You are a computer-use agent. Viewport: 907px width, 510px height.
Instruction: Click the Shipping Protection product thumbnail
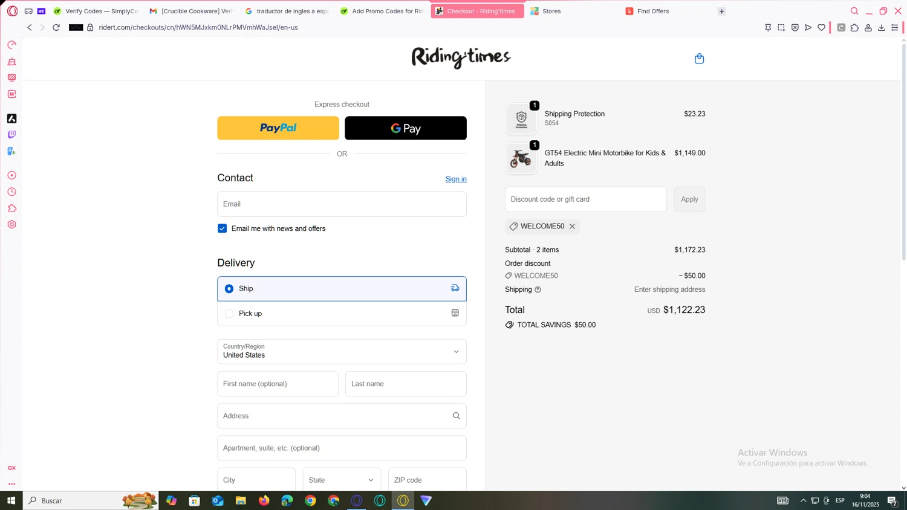tap(521, 119)
